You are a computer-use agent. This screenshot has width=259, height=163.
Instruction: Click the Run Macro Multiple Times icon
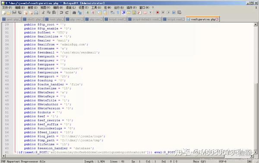174,12
